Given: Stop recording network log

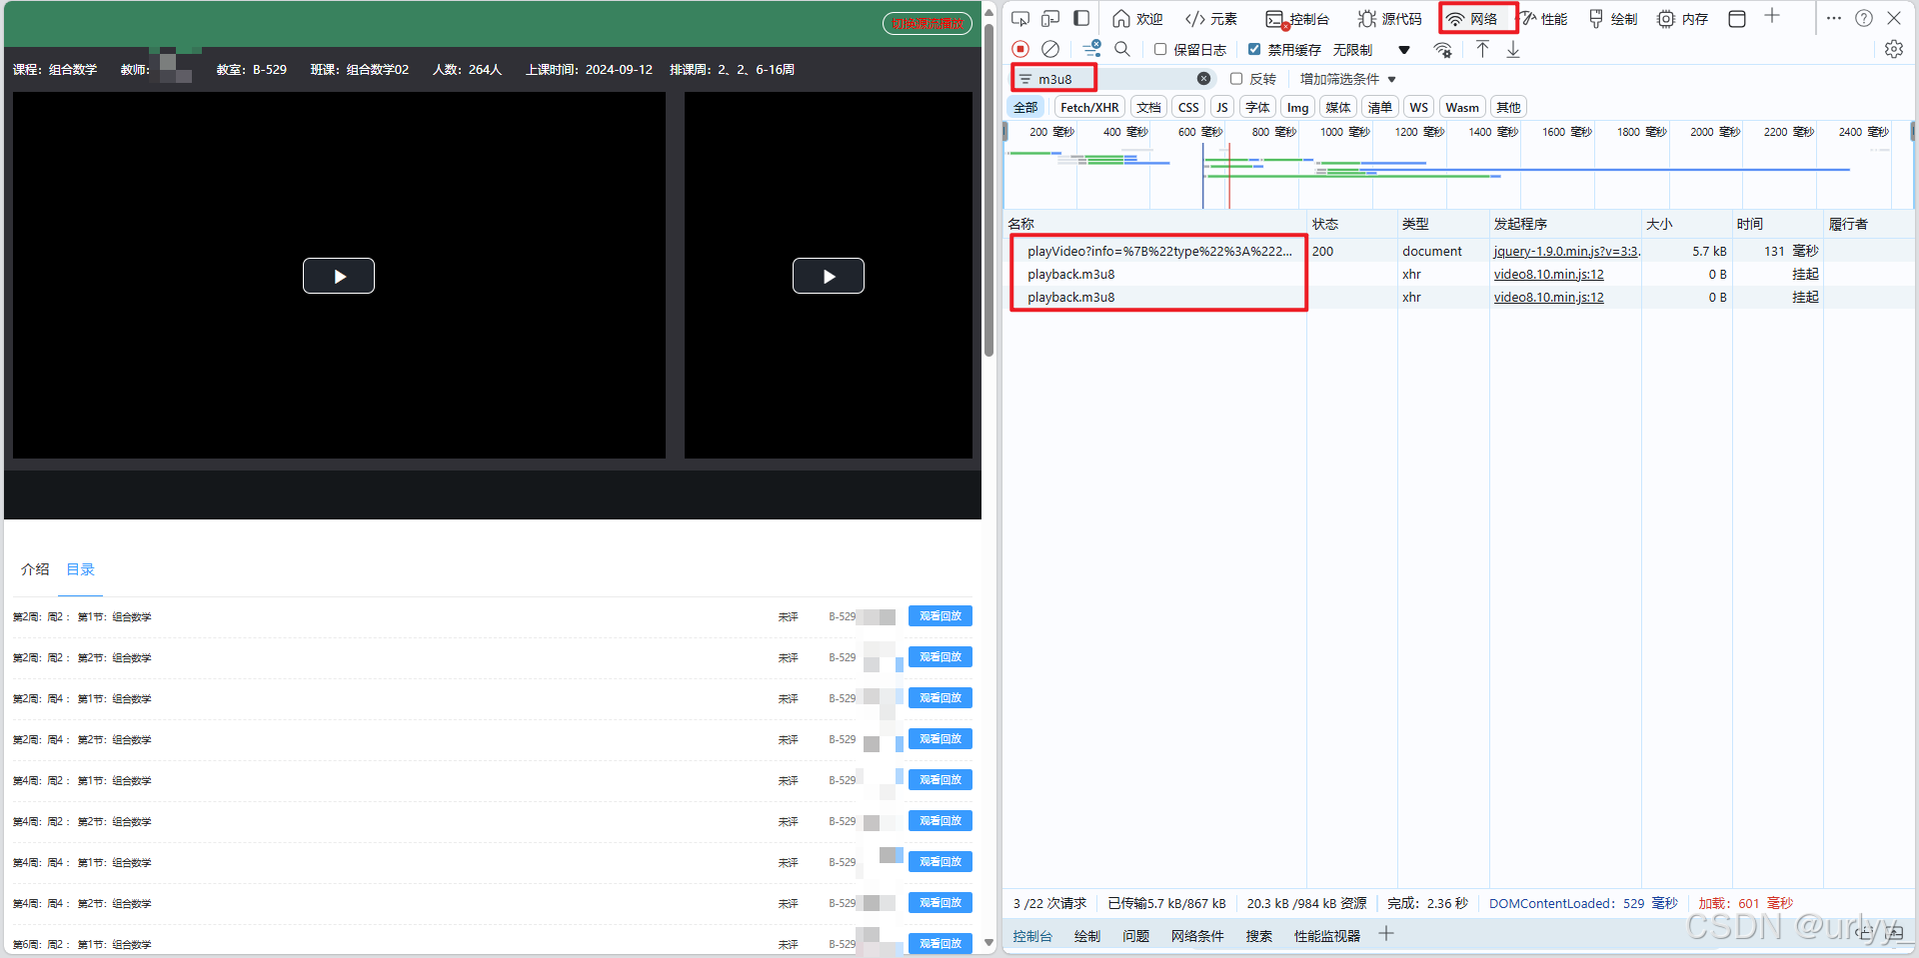Looking at the screenshot, I should 1019,49.
